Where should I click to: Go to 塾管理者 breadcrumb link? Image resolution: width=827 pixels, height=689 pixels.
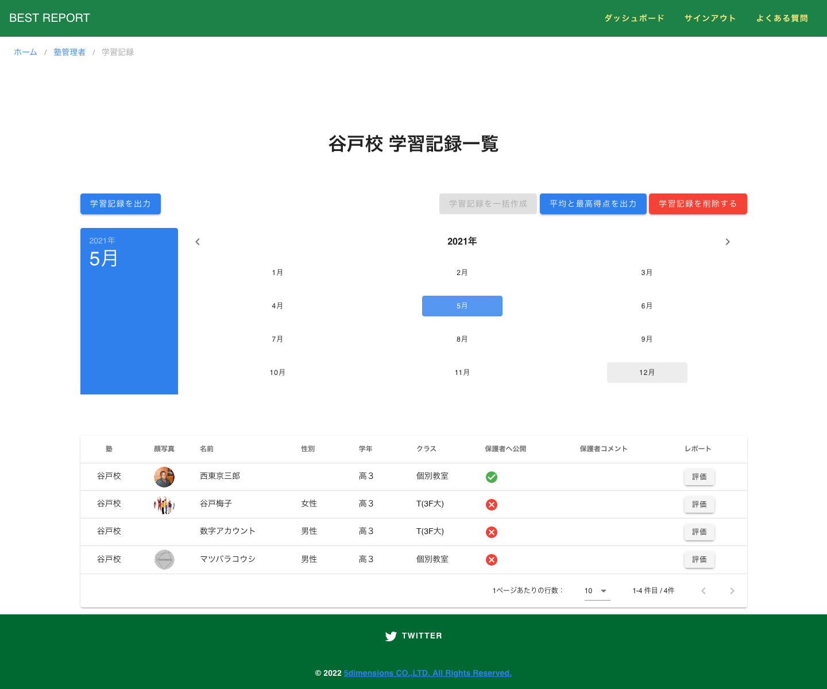(69, 52)
